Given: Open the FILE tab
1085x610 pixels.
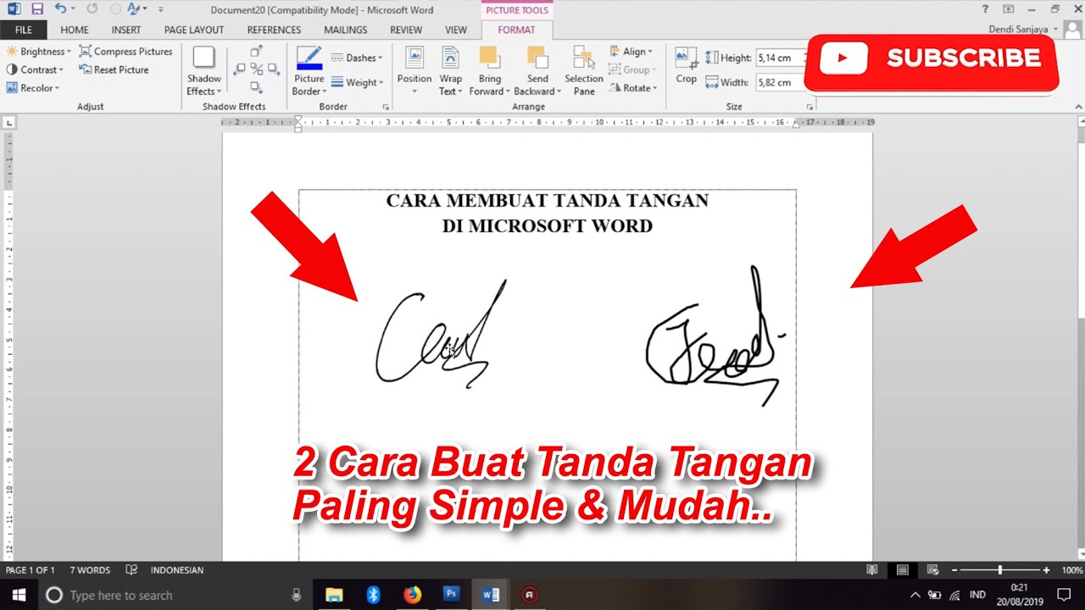Looking at the screenshot, I should 24,30.
